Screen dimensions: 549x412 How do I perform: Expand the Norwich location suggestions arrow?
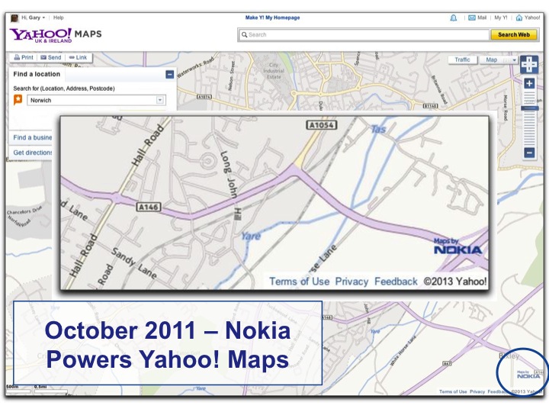(160, 100)
